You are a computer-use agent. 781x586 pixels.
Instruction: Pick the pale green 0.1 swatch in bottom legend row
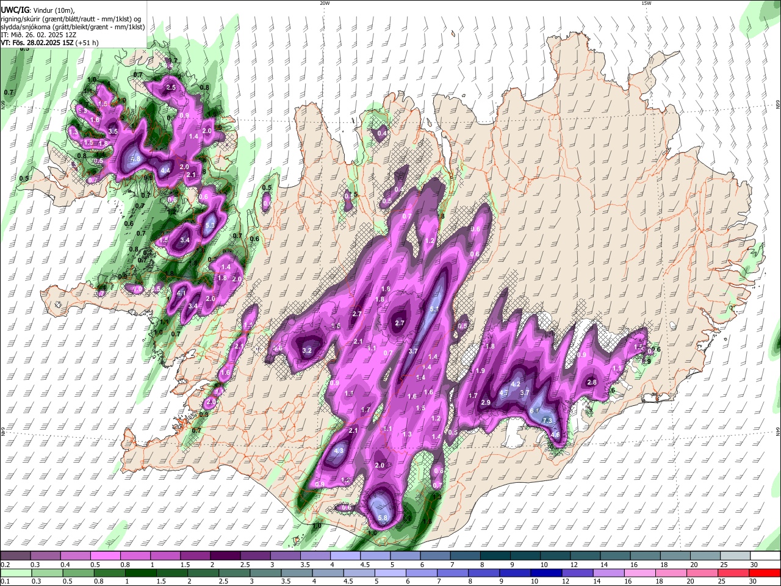click(x=15, y=573)
